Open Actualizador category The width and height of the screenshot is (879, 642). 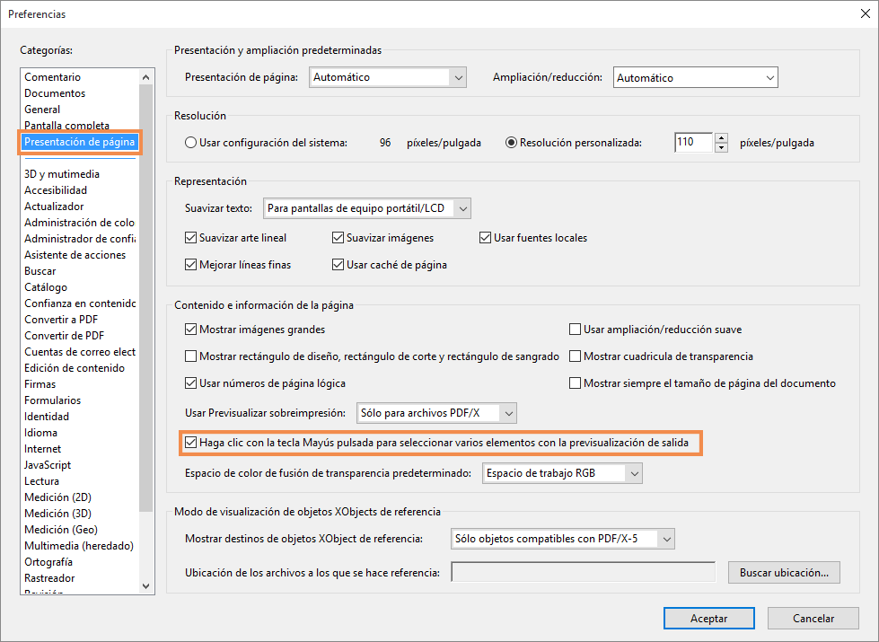pyautogui.click(x=54, y=207)
